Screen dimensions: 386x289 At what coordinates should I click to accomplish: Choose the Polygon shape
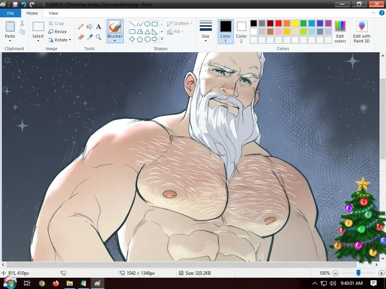coord(139,32)
